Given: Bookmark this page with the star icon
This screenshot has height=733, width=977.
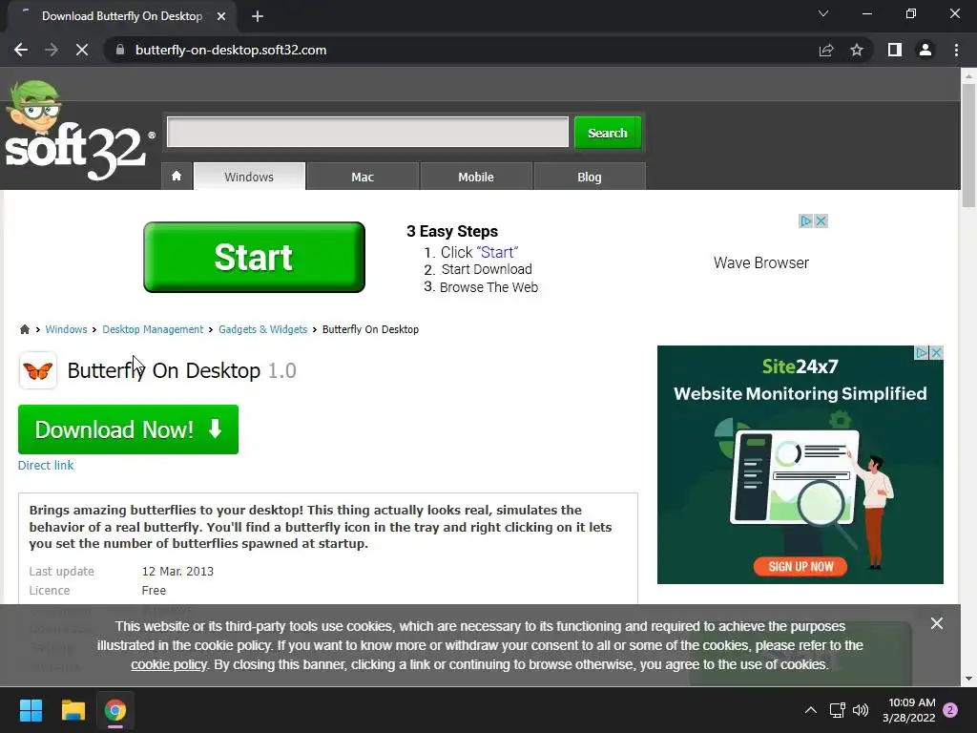Looking at the screenshot, I should click(857, 50).
